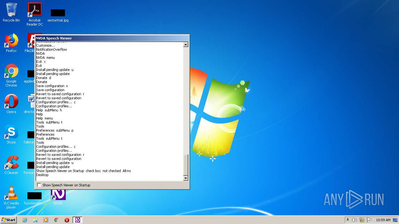
Task: Click the 'Donate d' log line
Action: (x=44, y=78)
